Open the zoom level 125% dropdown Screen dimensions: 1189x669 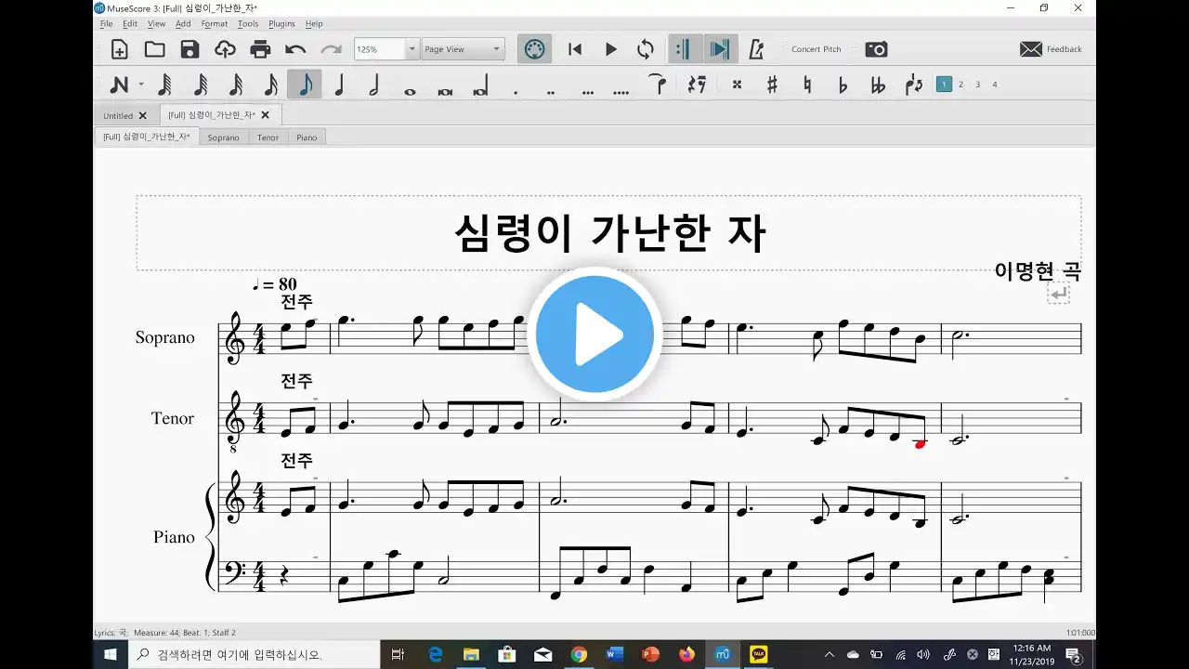coord(413,49)
